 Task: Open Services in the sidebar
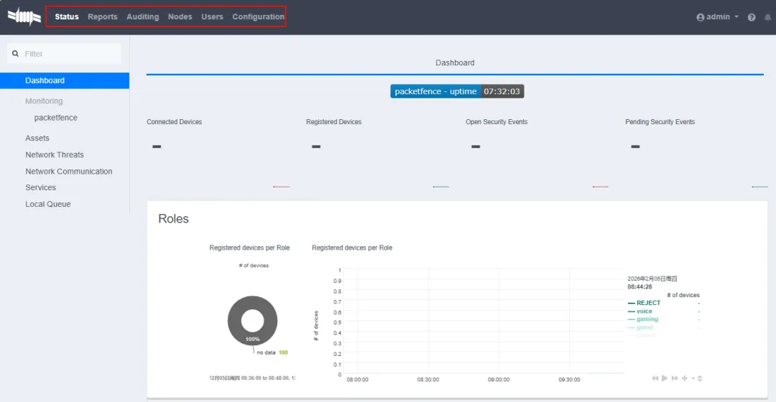(40, 187)
